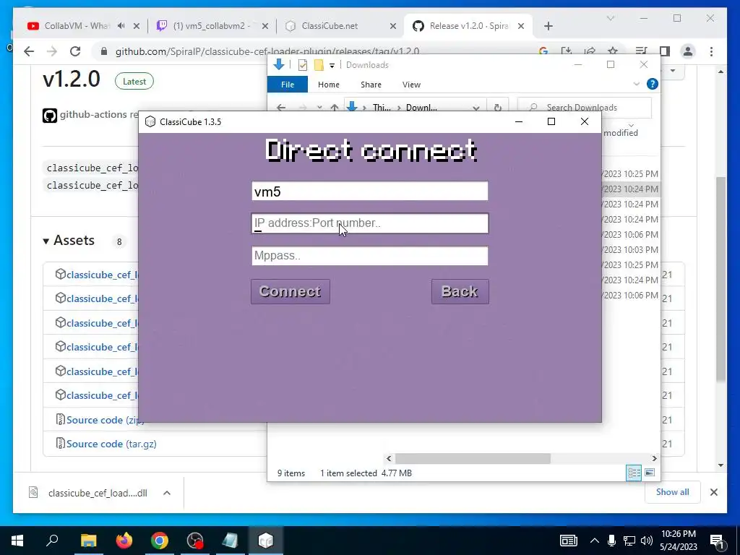Image resolution: width=740 pixels, height=555 pixels.
Task: Open a new Chrome tab
Action: (548, 26)
